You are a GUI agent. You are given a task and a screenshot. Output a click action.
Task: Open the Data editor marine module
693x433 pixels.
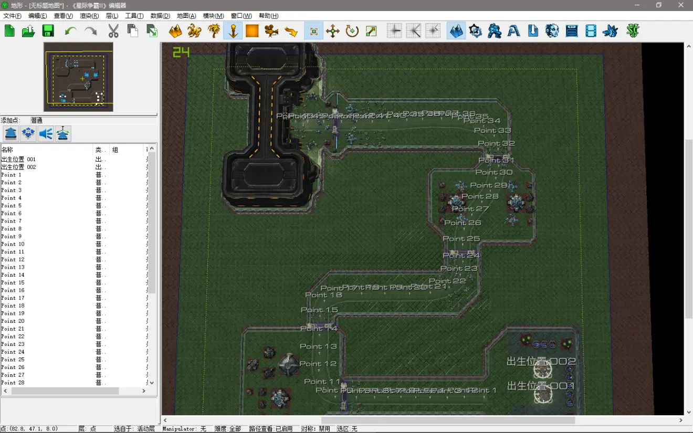point(495,31)
